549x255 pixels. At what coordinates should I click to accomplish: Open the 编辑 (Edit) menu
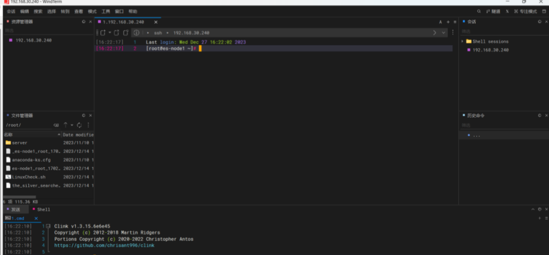coord(24,11)
